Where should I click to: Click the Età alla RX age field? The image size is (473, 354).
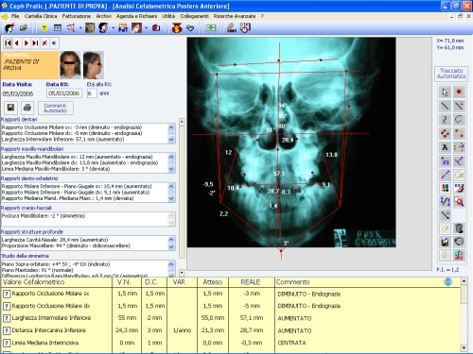point(92,93)
